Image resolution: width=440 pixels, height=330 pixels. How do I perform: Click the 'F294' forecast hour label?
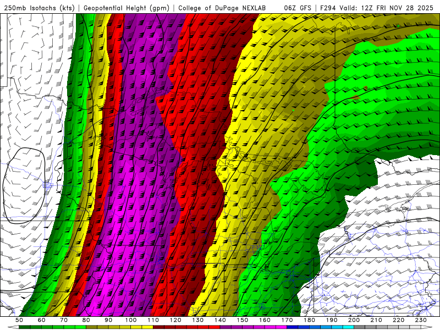[x=328, y=8]
